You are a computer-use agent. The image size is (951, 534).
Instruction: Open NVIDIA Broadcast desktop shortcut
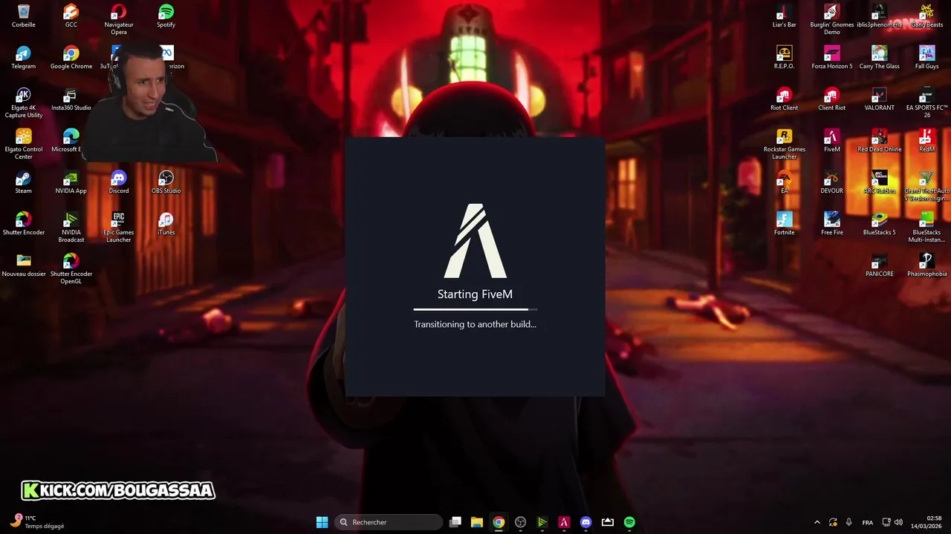coord(71,228)
